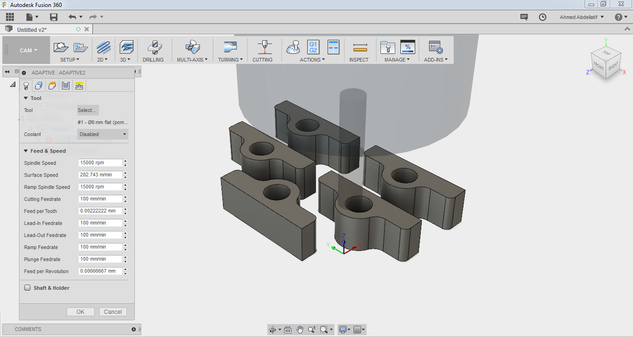Image resolution: width=633 pixels, height=337 pixels.
Task: Click the Spindle Speed 15000 rpm field
Action: [101, 163]
